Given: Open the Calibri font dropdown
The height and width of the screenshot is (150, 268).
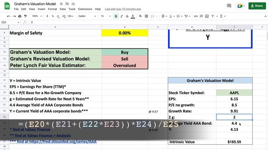Looking at the screenshot, I should (x=87, y=16).
